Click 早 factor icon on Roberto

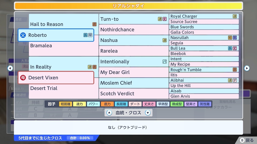click(x=90, y=35)
